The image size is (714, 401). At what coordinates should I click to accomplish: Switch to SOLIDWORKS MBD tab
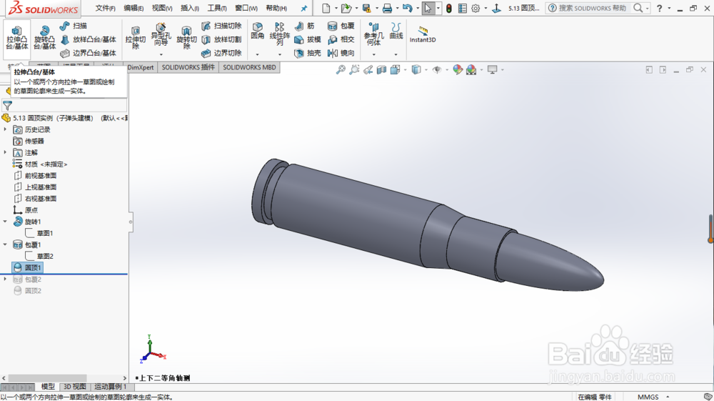point(249,67)
